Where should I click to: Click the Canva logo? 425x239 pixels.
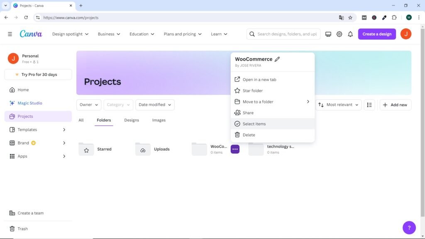pos(31,34)
